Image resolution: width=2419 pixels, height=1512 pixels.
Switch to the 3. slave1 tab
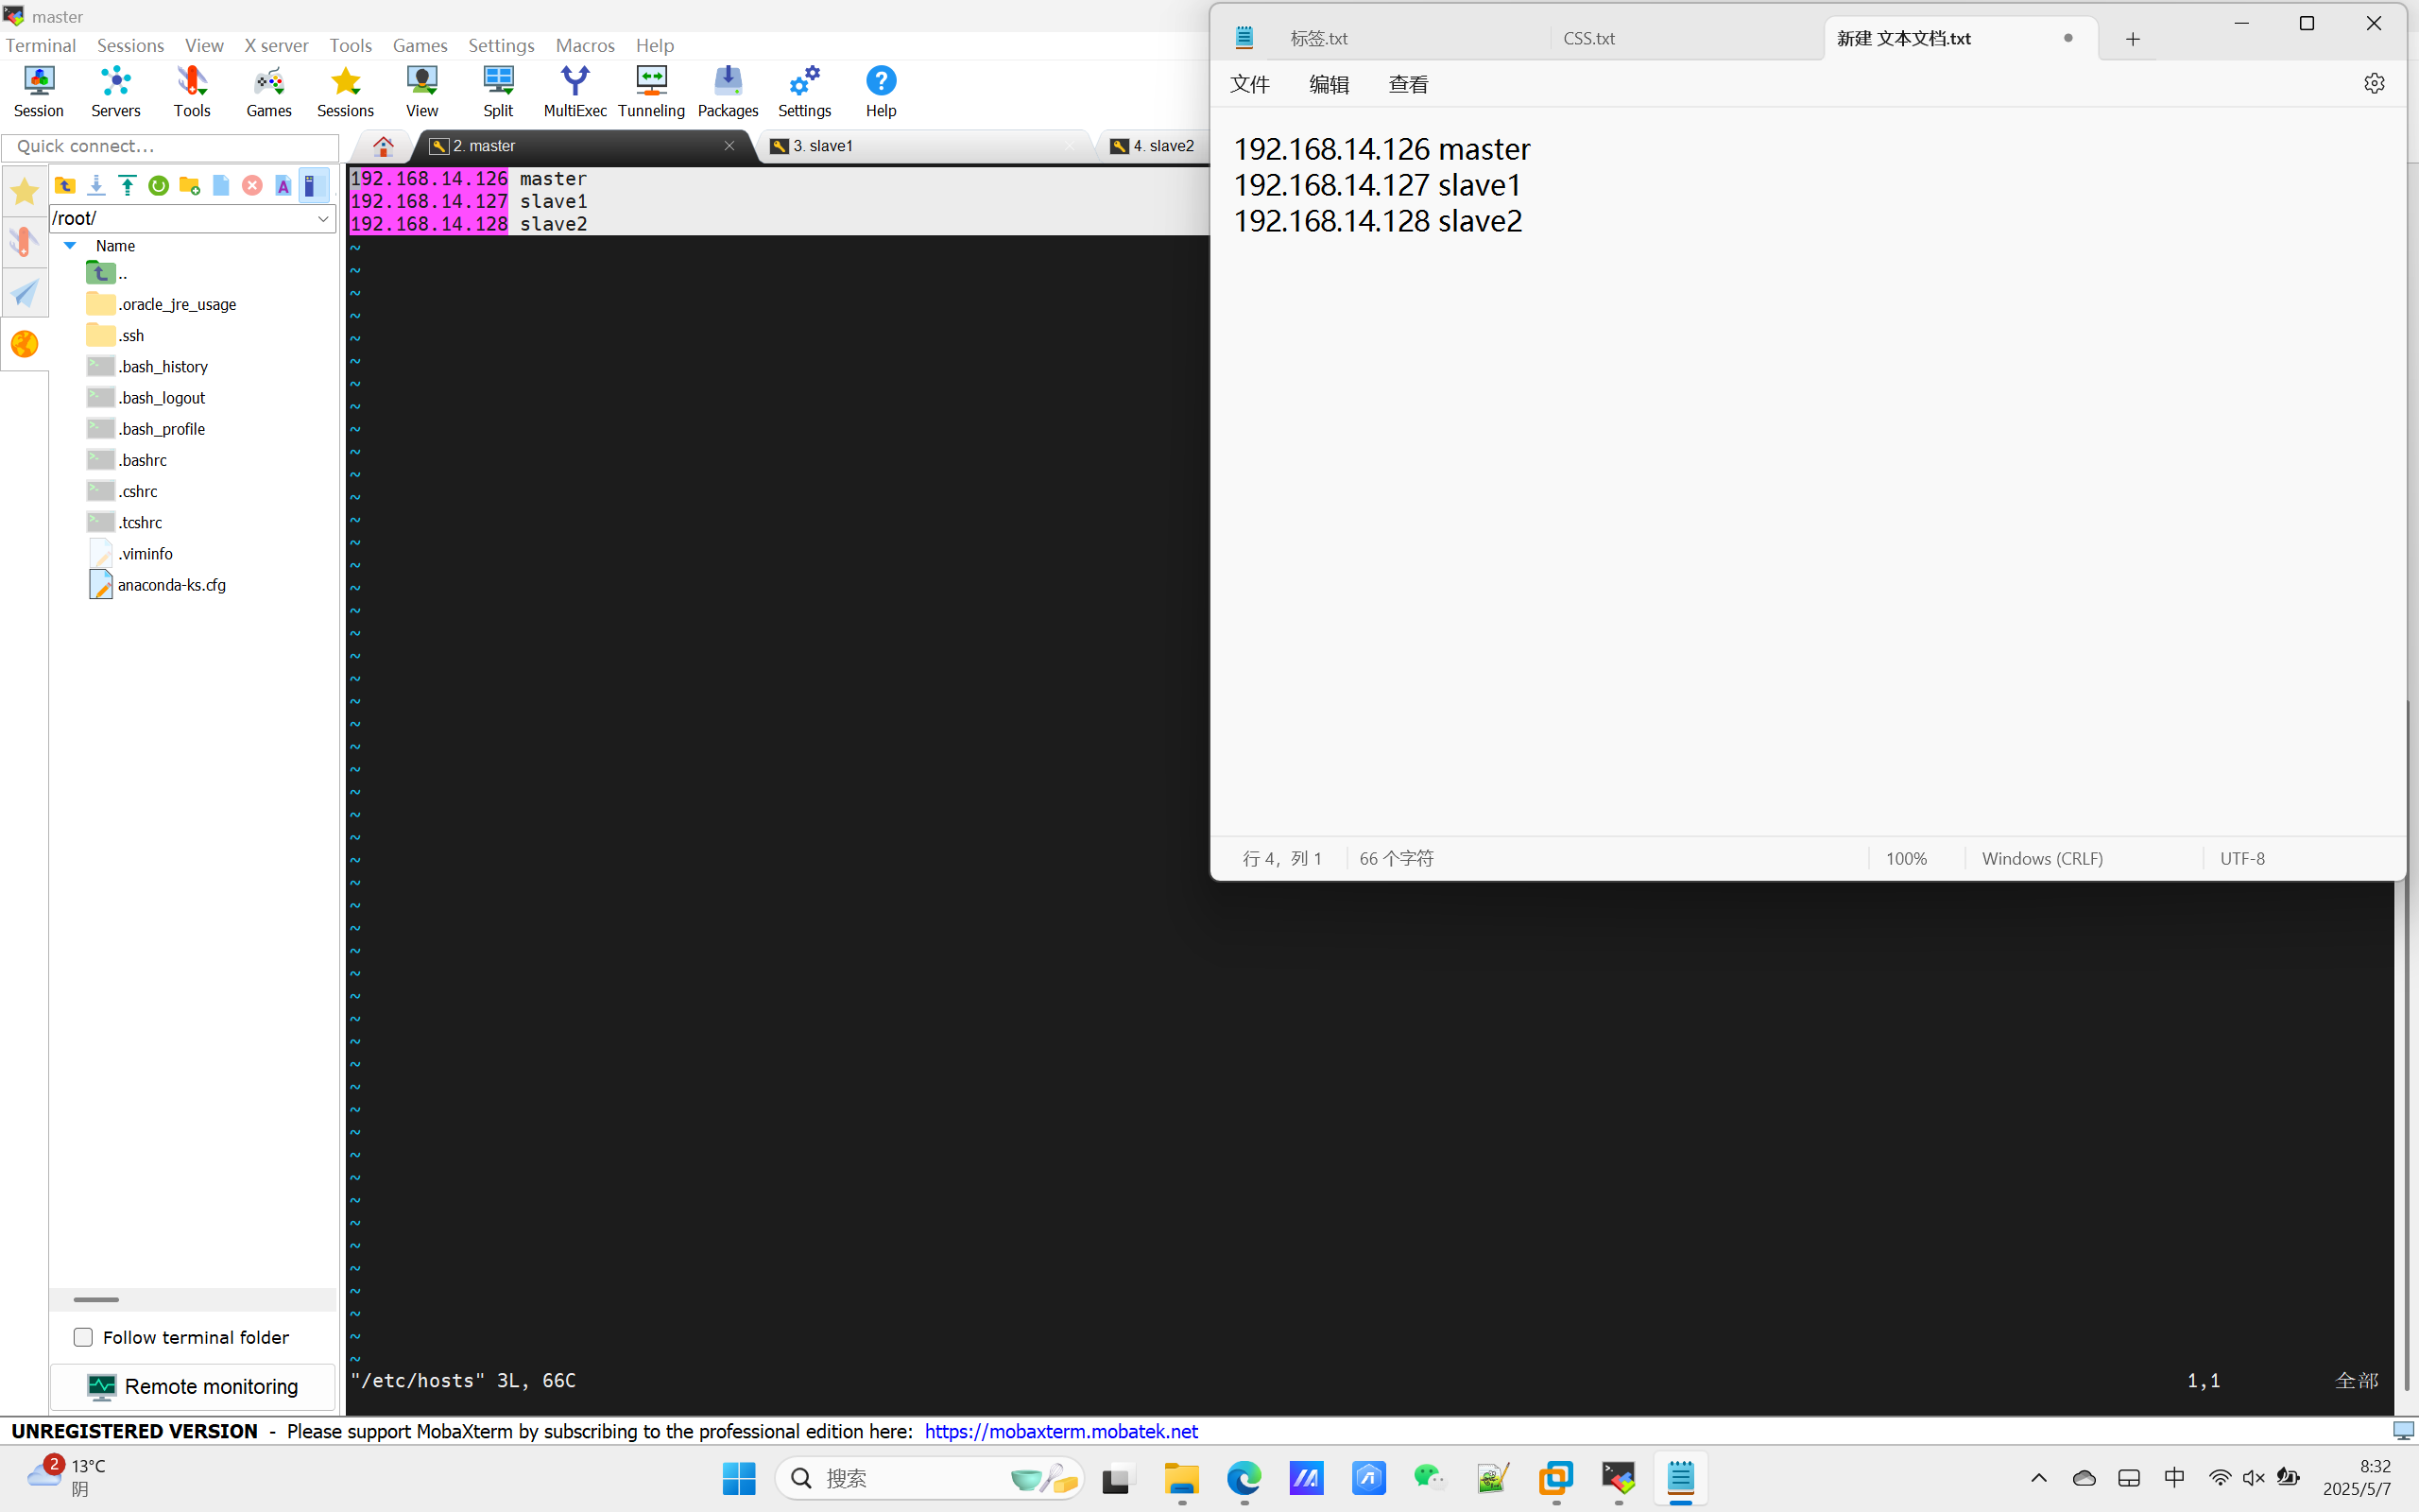pos(824,146)
